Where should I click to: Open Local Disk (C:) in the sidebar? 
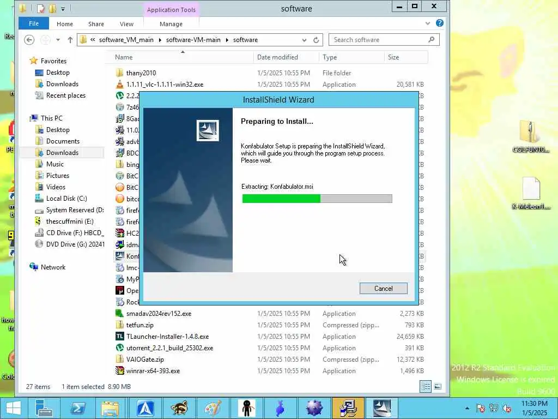pyautogui.click(x=66, y=199)
